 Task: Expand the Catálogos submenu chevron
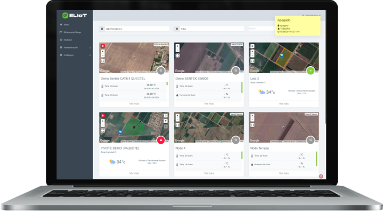90,55
